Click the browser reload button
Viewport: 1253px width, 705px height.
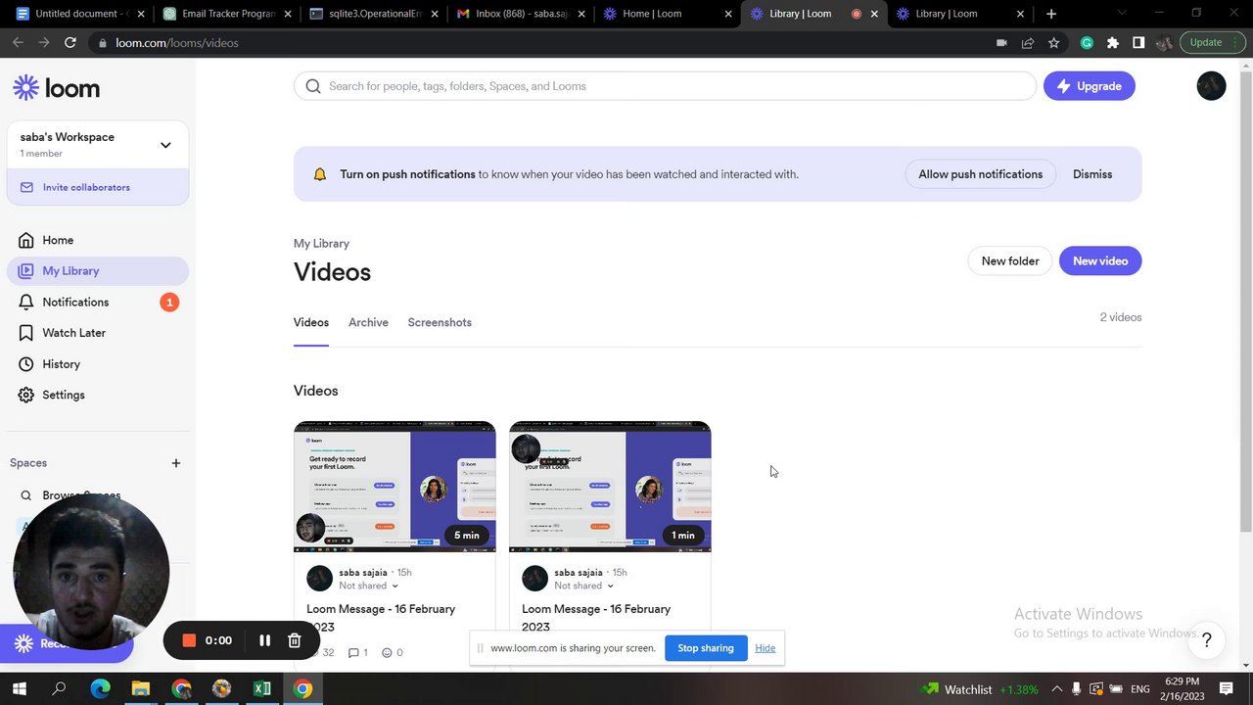pyautogui.click(x=70, y=43)
